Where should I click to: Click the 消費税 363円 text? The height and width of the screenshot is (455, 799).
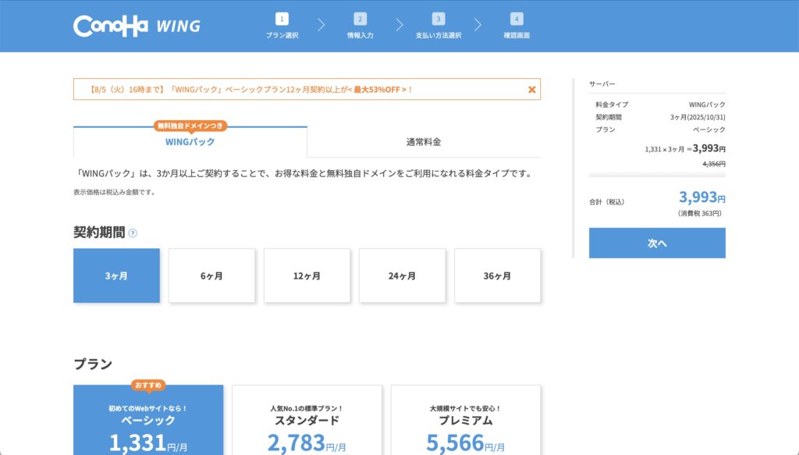(x=700, y=214)
